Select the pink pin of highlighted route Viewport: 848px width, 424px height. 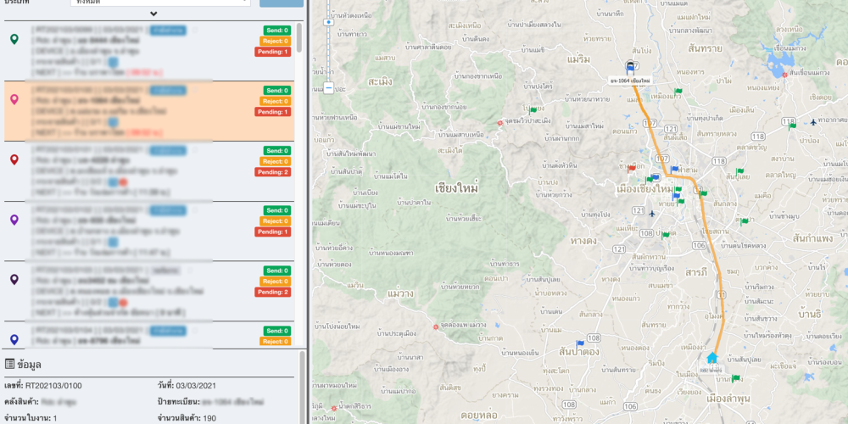14,99
